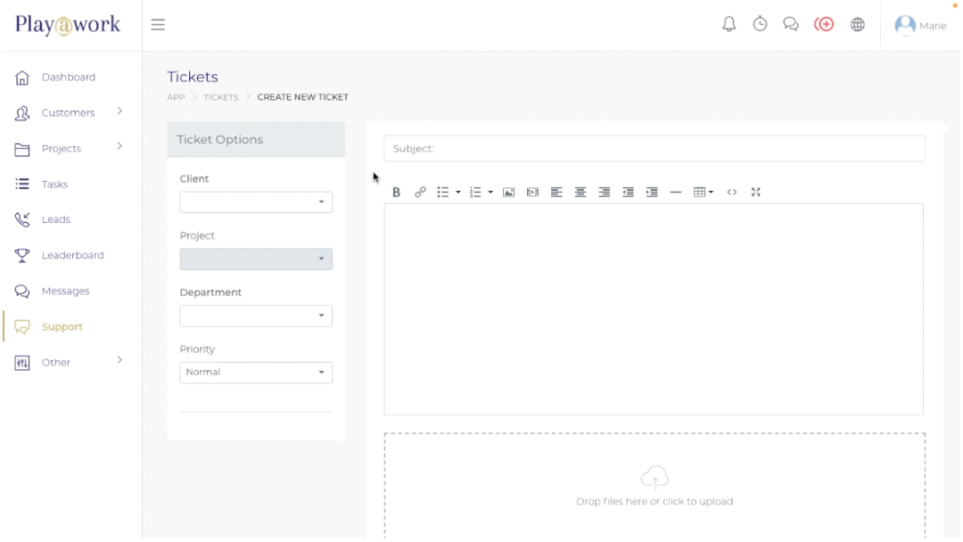Open the Department dropdown
This screenshot has height=542, width=963.
[x=256, y=316]
